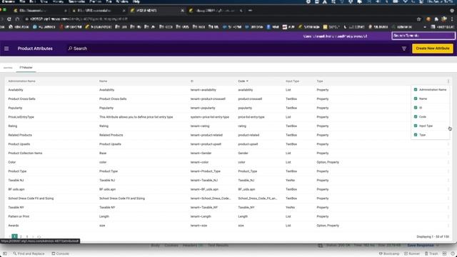This screenshot has height=257, width=457.
Task: Open Bootcamp in Postman status bar
Action: click(389, 254)
